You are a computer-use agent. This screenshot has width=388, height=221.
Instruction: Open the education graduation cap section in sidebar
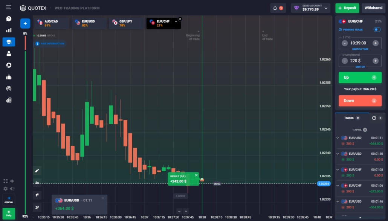(x=9, y=42)
